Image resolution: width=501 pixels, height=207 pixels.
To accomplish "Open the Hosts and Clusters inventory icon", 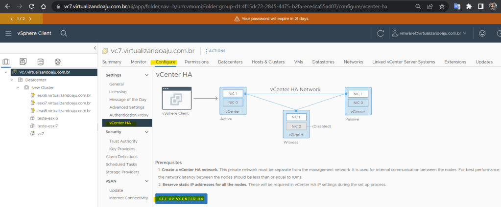I will [6, 62].
